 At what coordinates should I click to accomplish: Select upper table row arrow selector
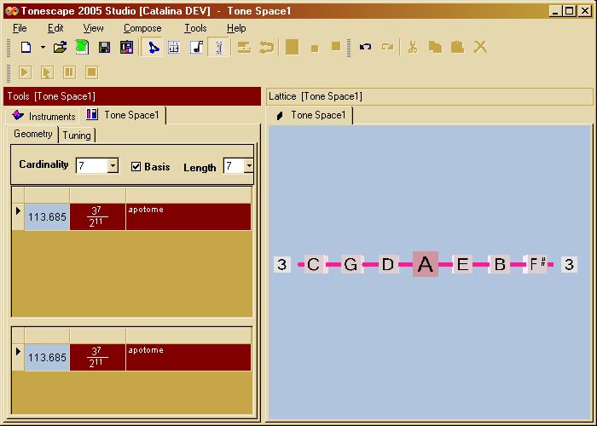coord(18,216)
